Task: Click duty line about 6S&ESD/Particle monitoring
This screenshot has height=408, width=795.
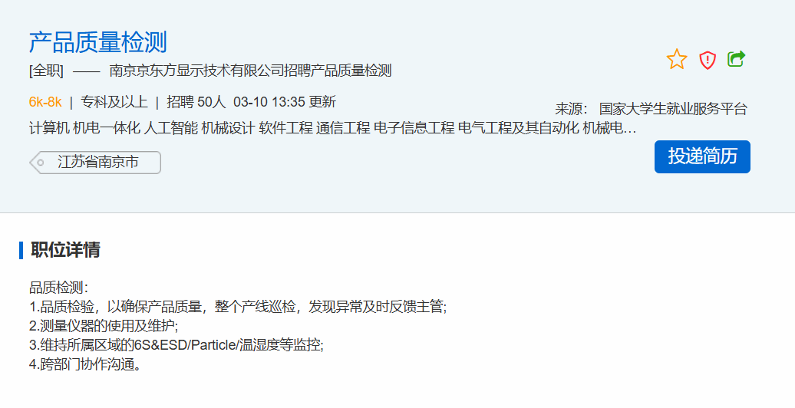Action: (176, 345)
